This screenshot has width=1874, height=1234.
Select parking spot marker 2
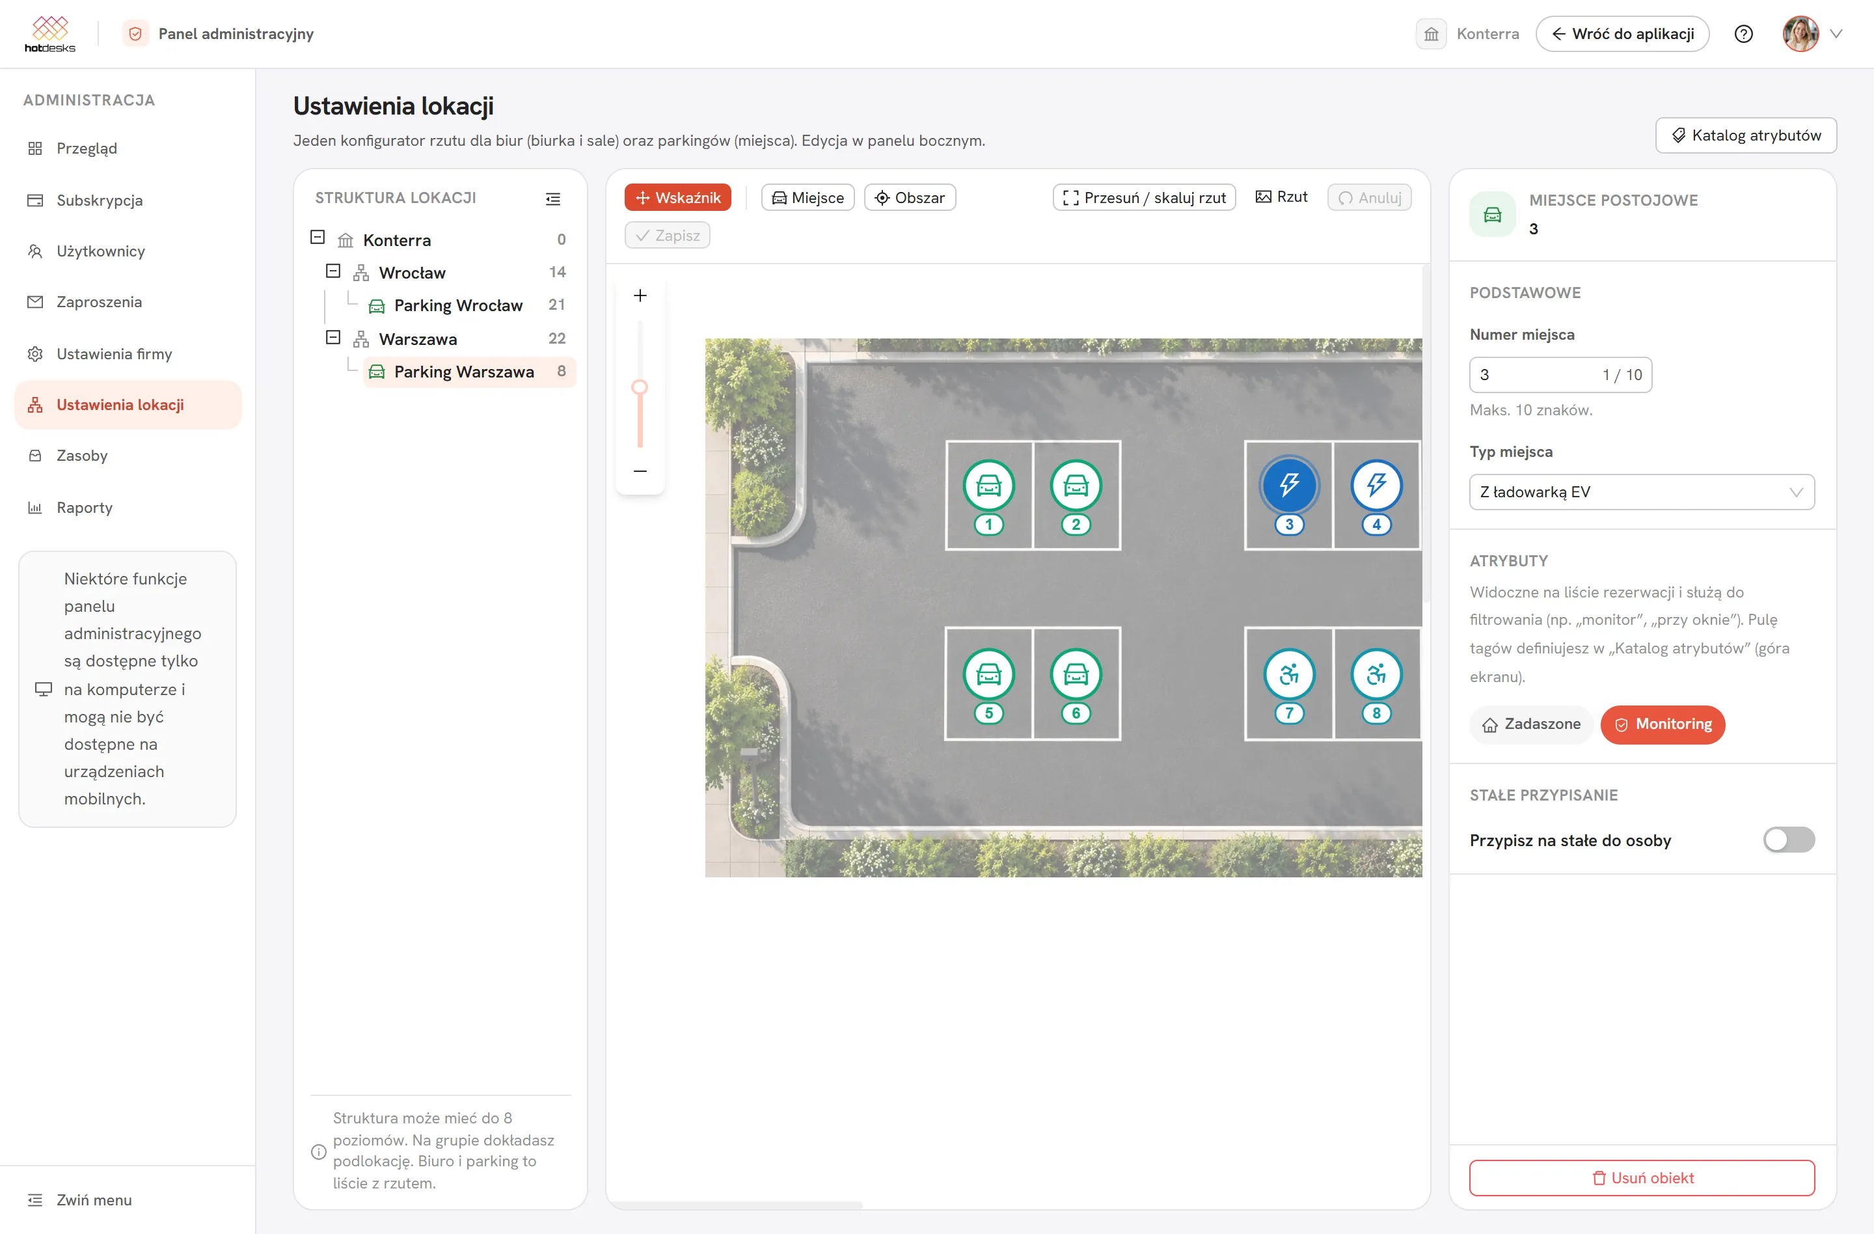1076,485
